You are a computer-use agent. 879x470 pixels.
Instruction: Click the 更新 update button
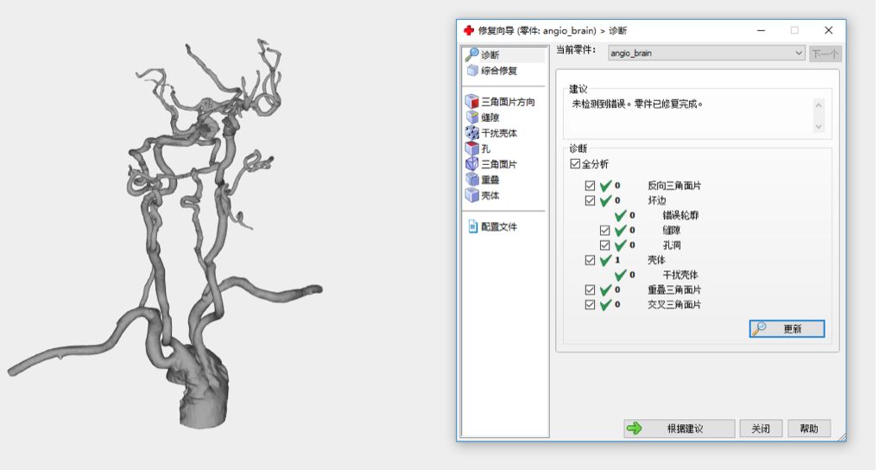[787, 329]
